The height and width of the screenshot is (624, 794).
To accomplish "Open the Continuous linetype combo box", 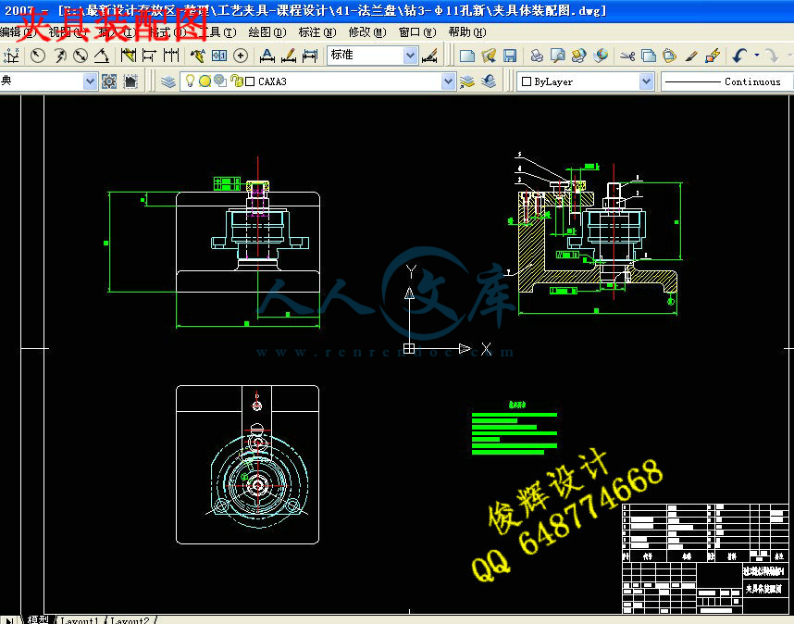I will tap(727, 81).
